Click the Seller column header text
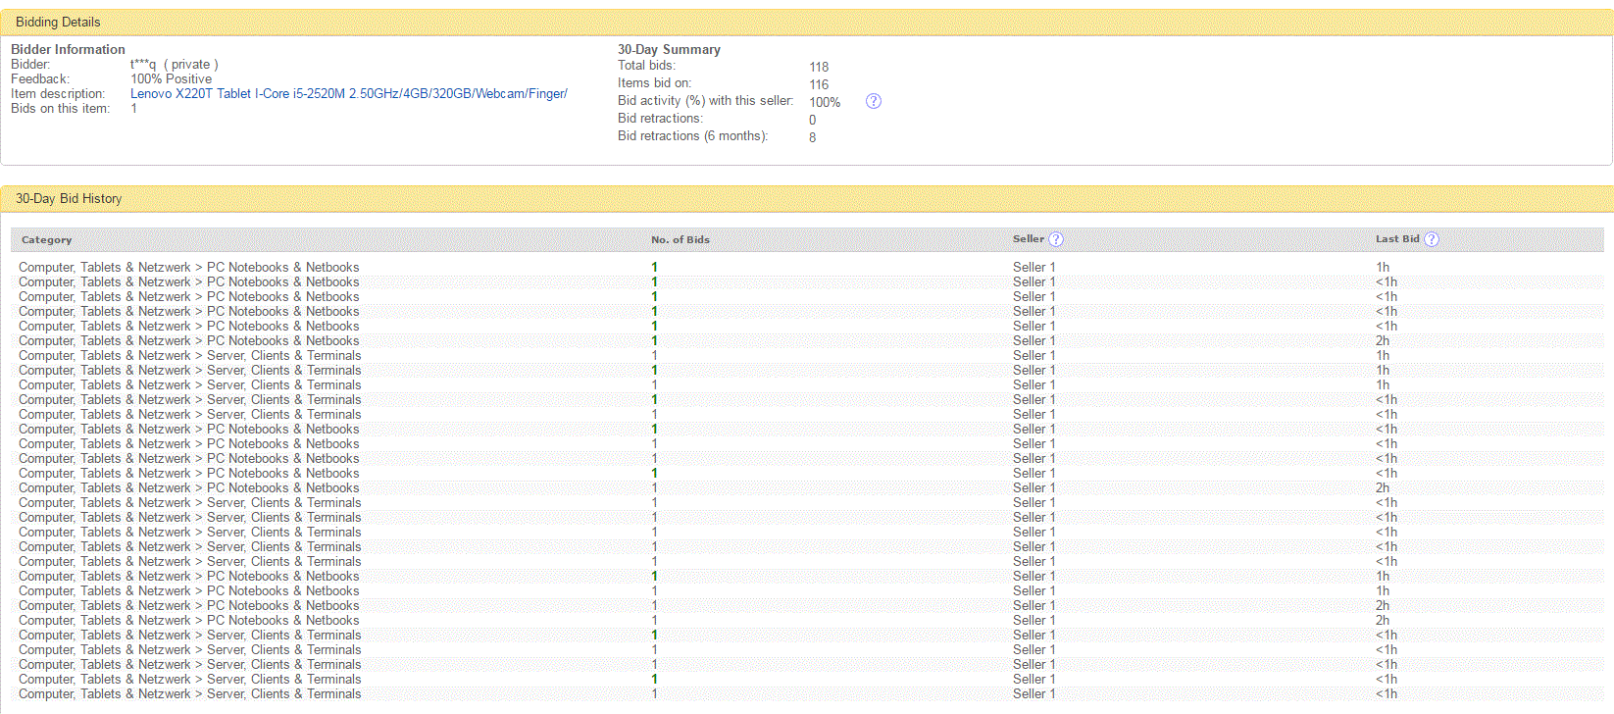1614x714 pixels. [1028, 239]
